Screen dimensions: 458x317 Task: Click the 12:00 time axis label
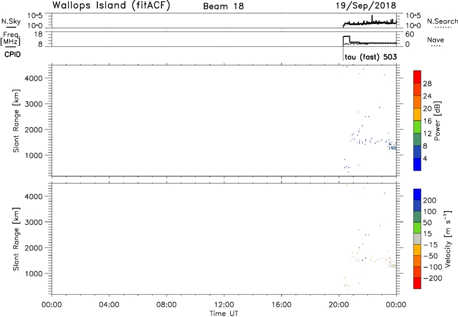click(224, 305)
